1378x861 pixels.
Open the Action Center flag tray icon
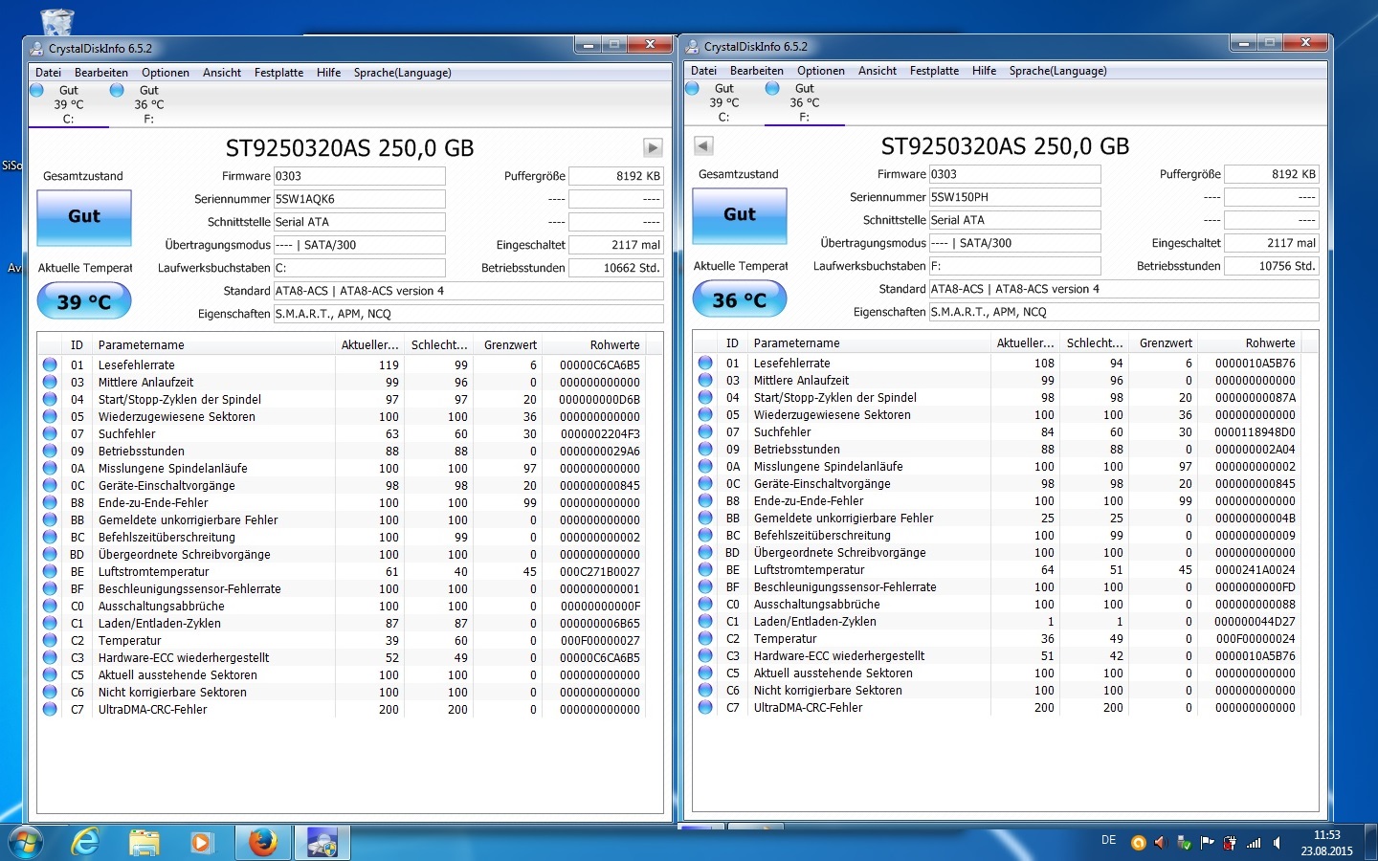pyautogui.click(x=1207, y=843)
